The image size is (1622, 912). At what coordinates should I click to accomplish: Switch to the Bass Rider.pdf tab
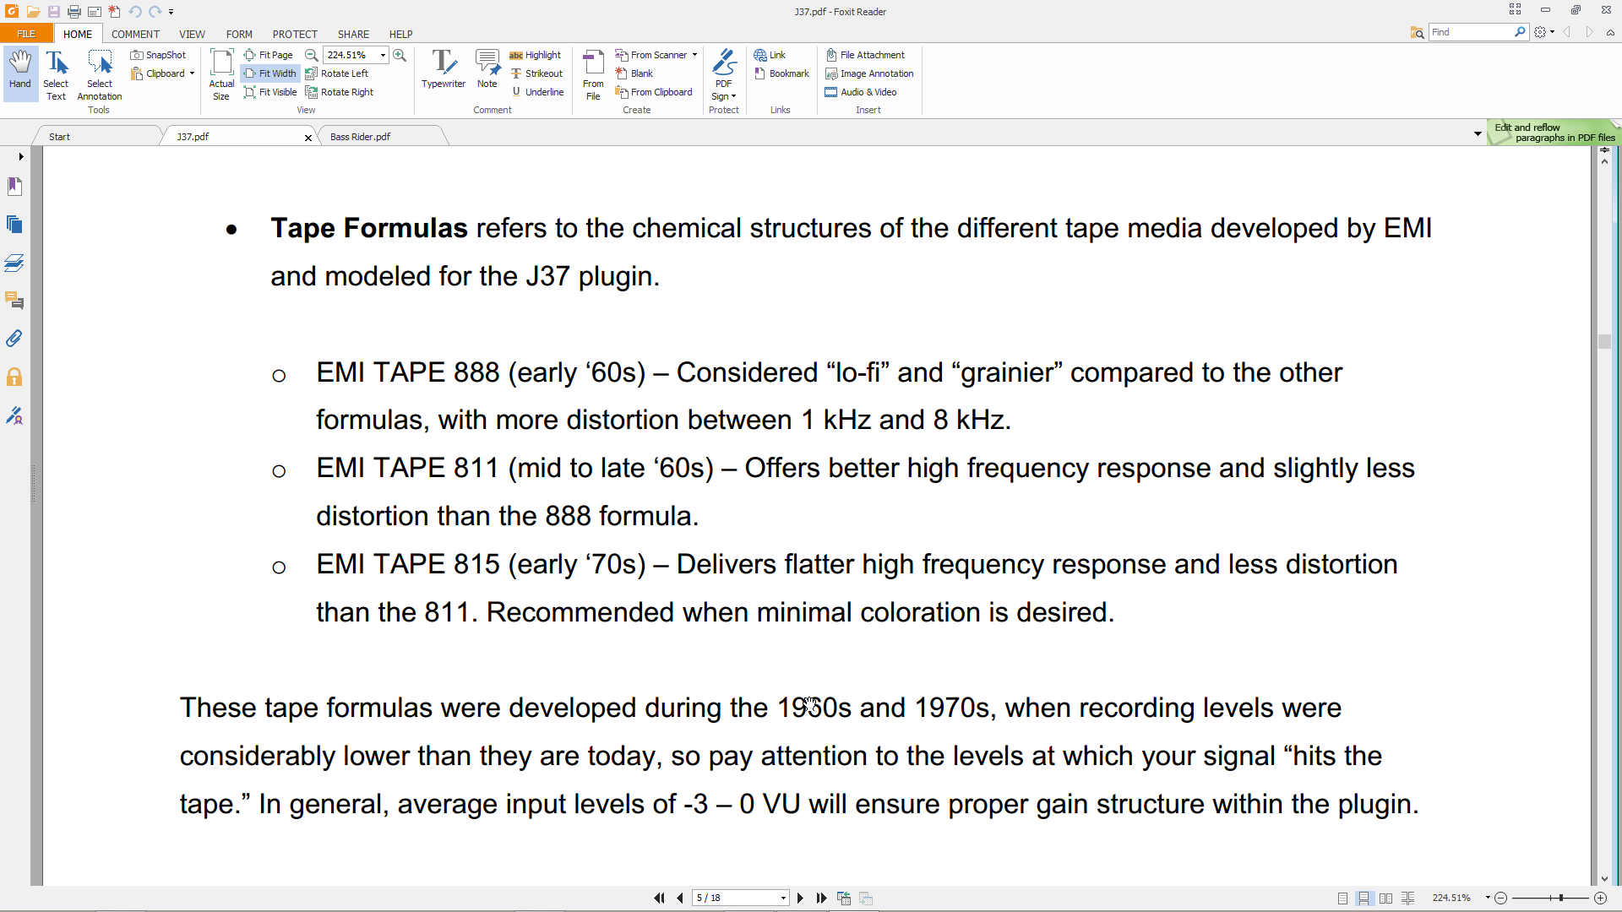click(361, 136)
